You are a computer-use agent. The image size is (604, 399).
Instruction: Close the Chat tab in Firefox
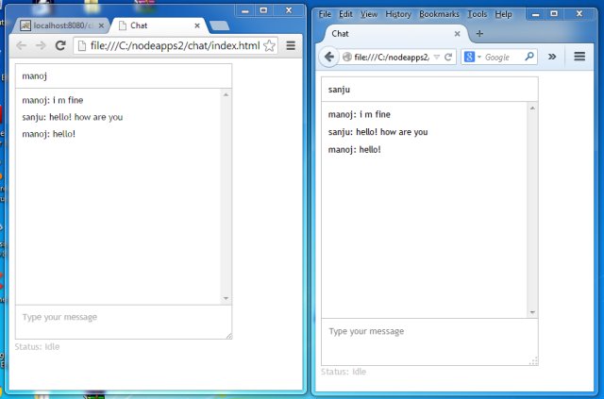click(457, 34)
